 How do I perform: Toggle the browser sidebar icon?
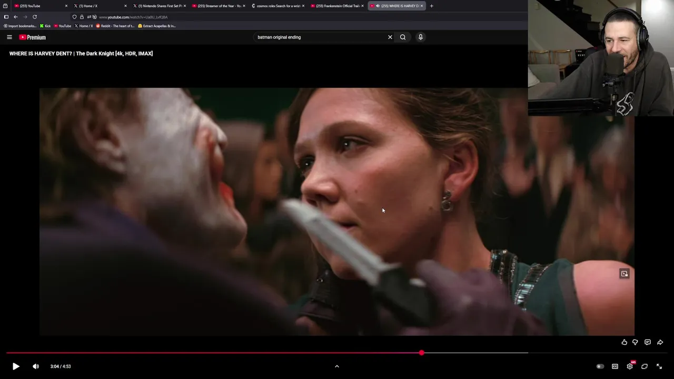(6, 17)
